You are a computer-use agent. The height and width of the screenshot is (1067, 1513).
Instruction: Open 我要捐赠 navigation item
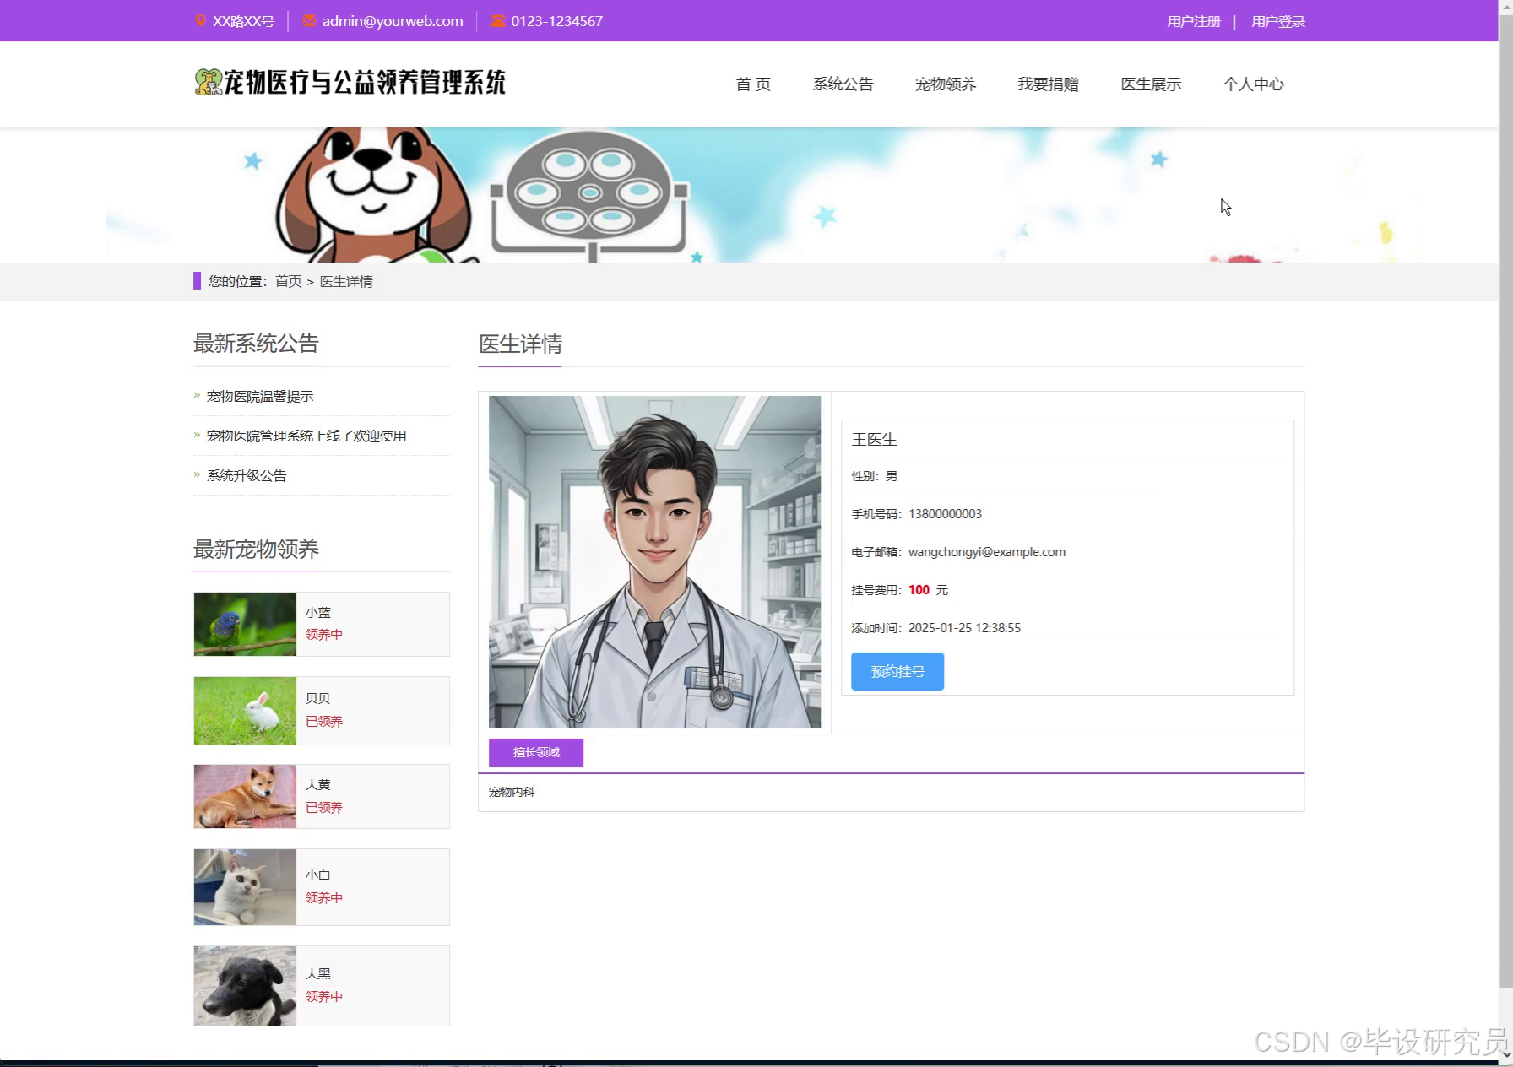[x=1048, y=84]
